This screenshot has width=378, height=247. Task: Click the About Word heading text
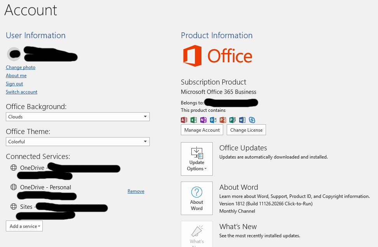tap(239, 187)
